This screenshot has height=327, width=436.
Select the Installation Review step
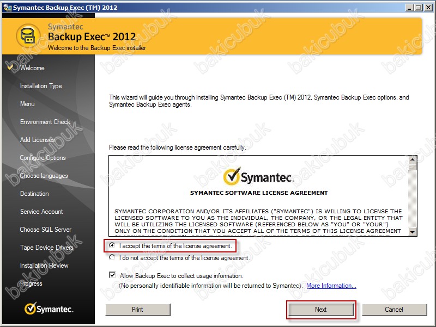click(44, 266)
